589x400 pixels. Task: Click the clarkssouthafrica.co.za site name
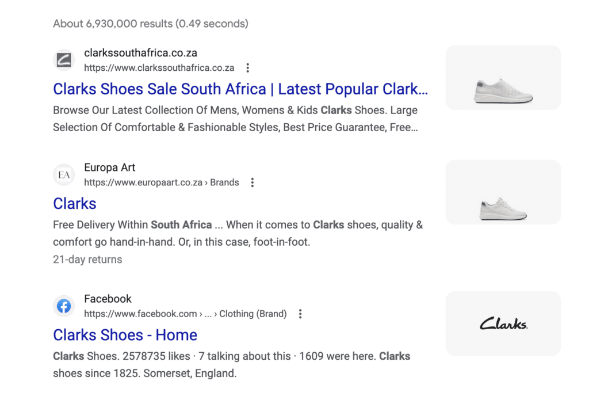point(140,53)
